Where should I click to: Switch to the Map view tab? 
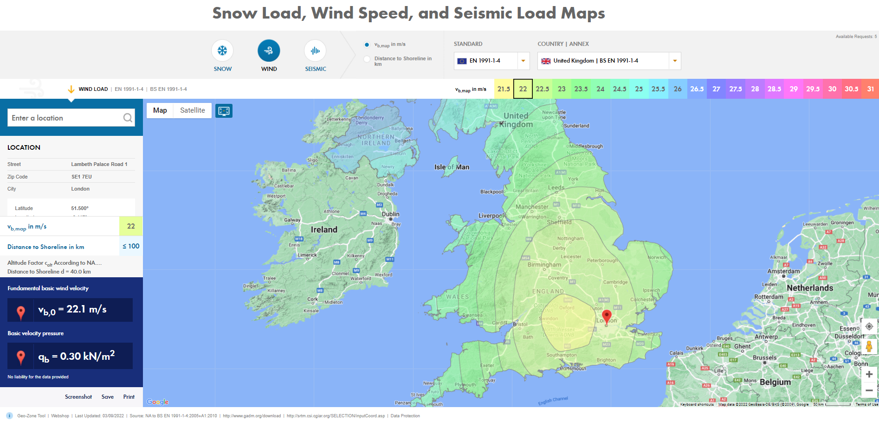160,110
